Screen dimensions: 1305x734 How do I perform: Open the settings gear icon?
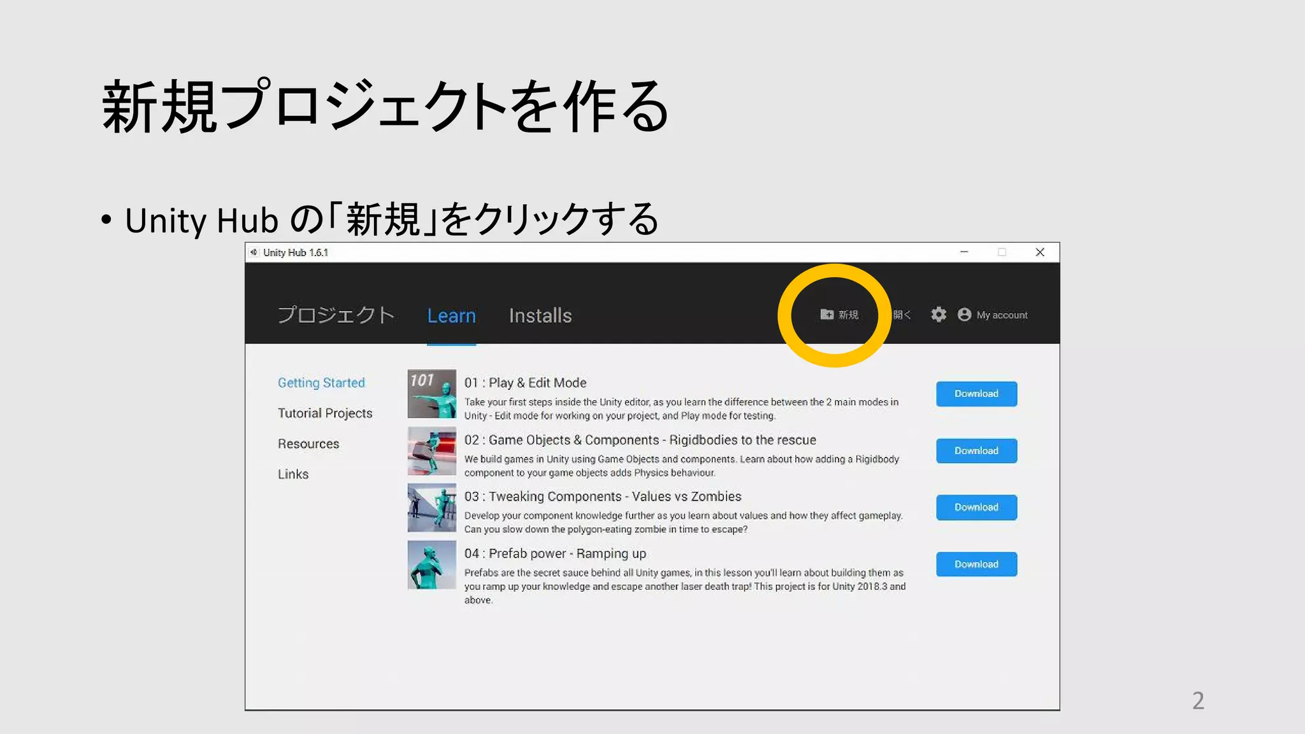click(939, 315)
